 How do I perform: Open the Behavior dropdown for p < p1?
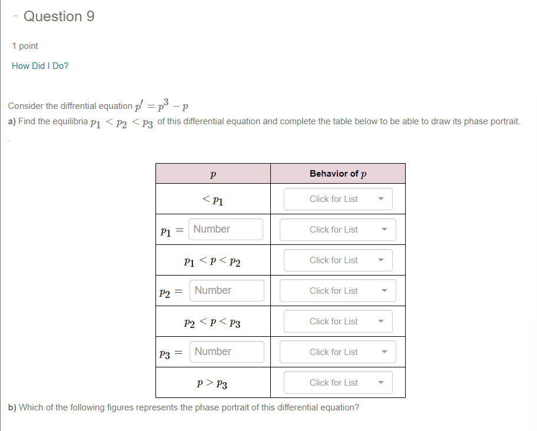point(338,199)
